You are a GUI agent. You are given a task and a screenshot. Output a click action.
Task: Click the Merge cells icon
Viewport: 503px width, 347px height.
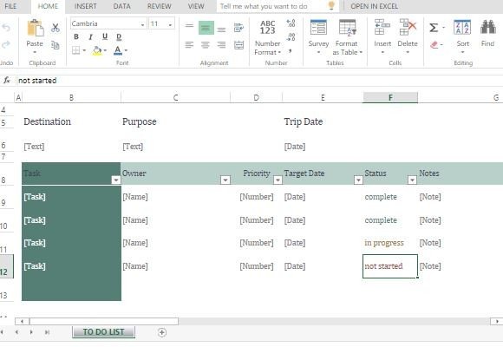click(238, 45)
